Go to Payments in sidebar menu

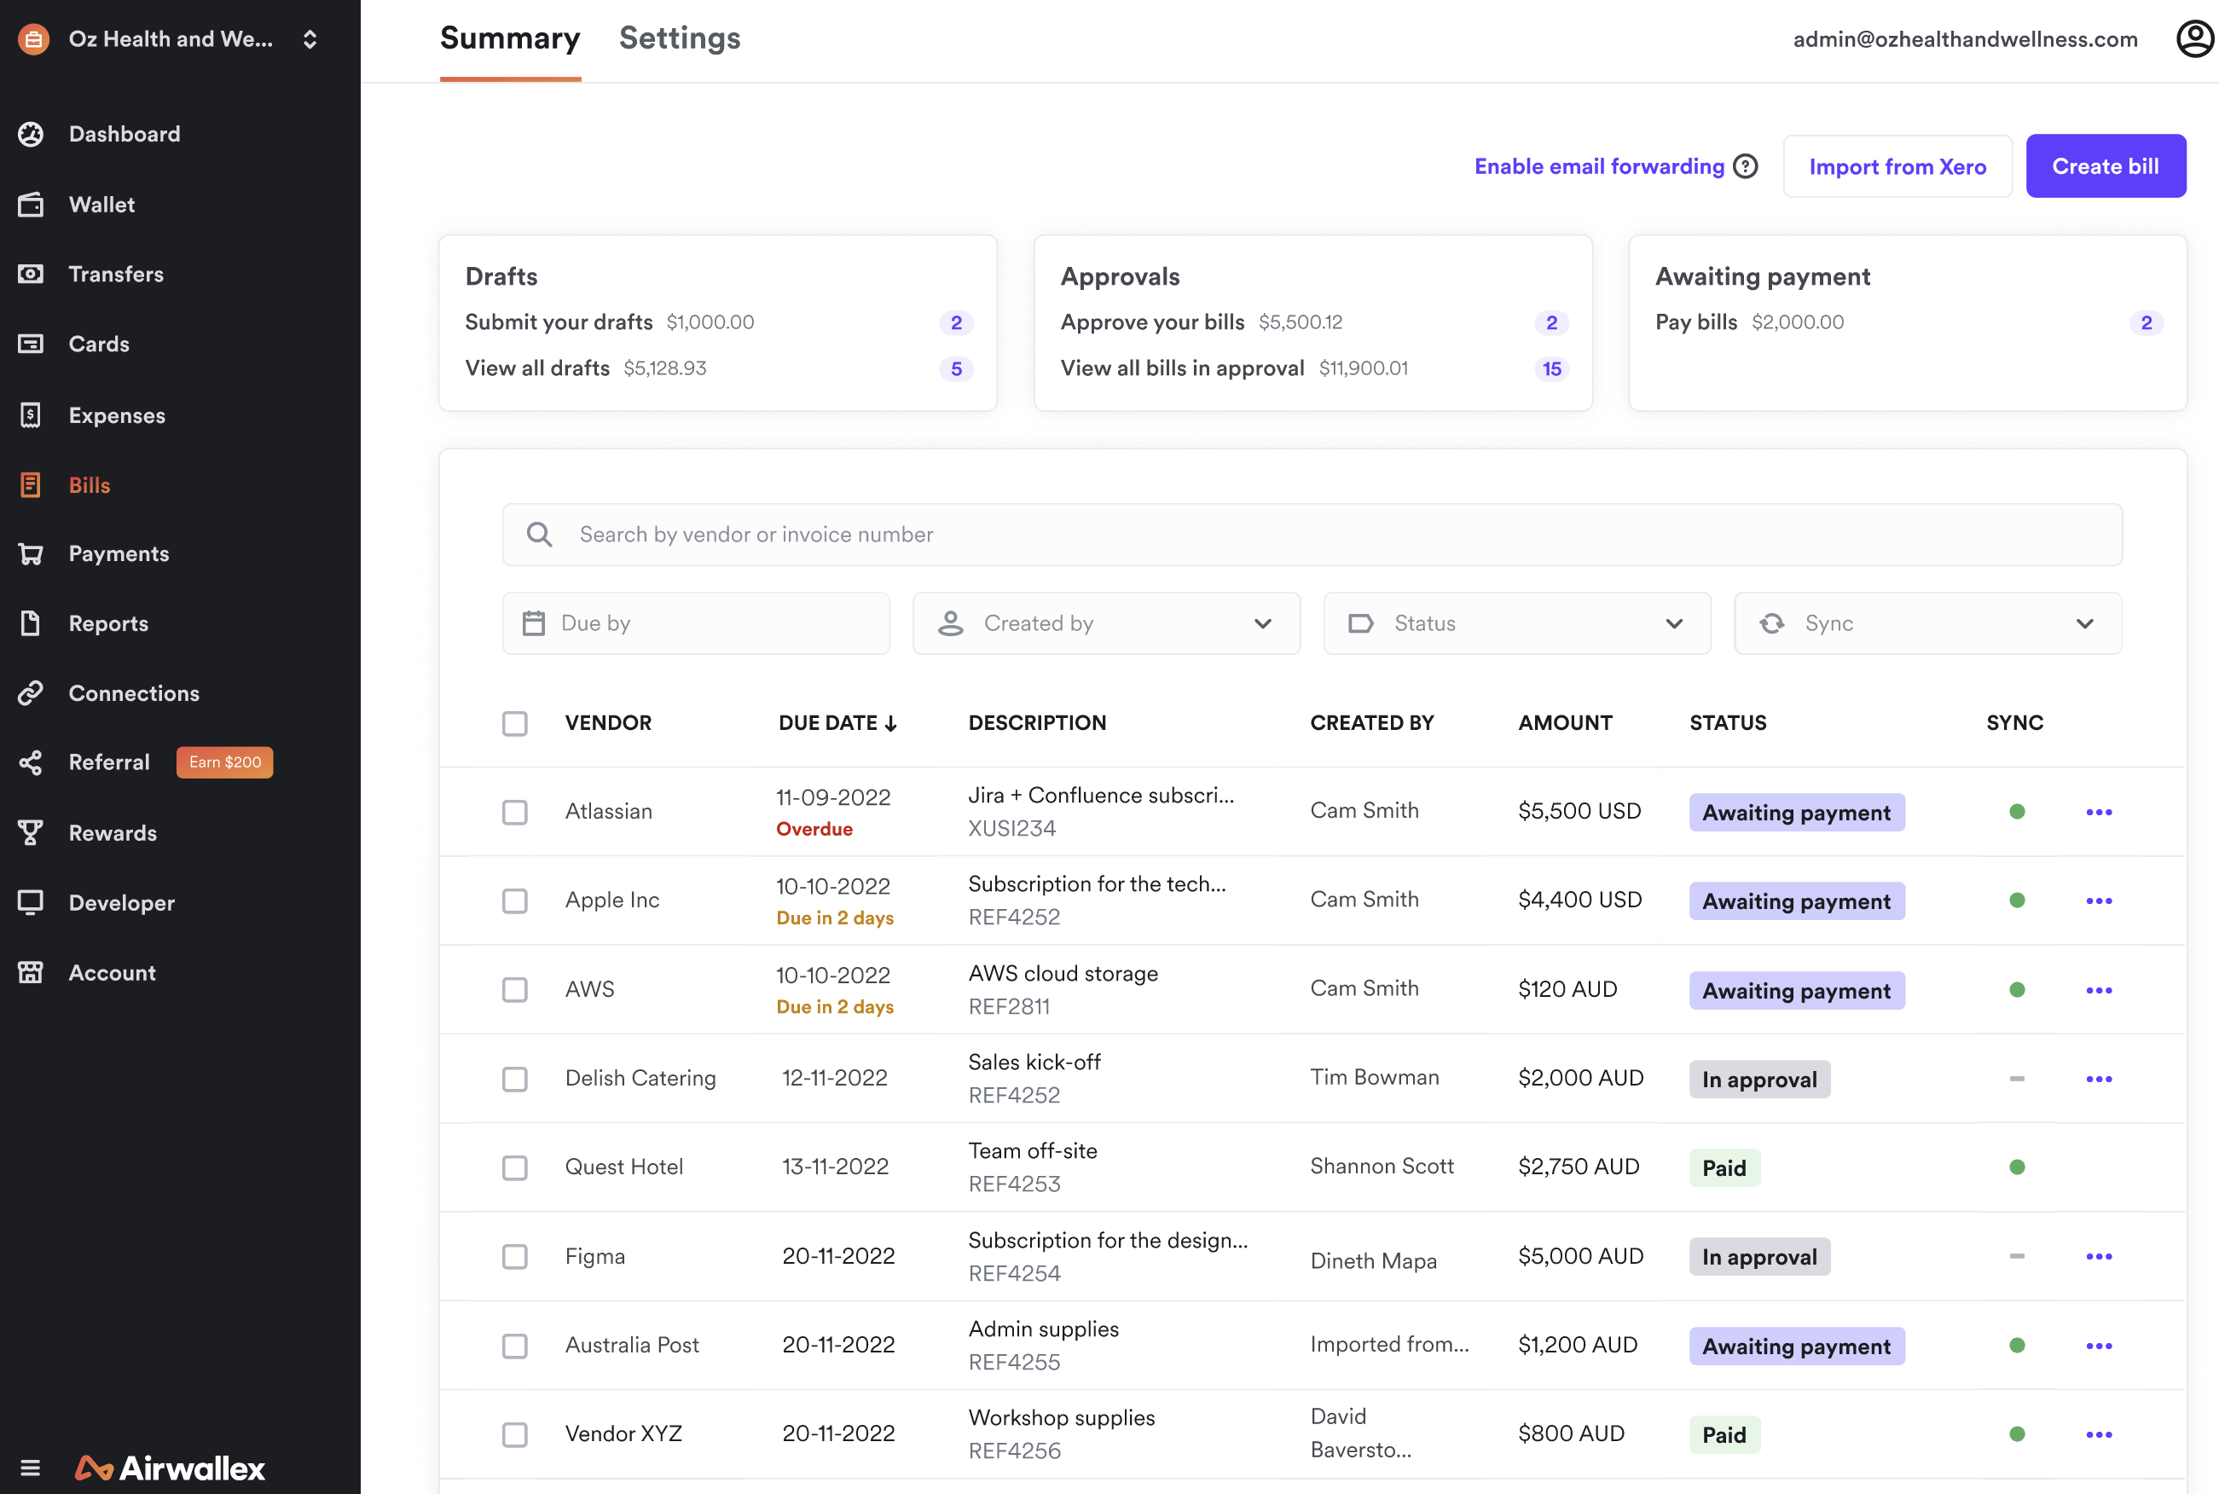[119, 553]
